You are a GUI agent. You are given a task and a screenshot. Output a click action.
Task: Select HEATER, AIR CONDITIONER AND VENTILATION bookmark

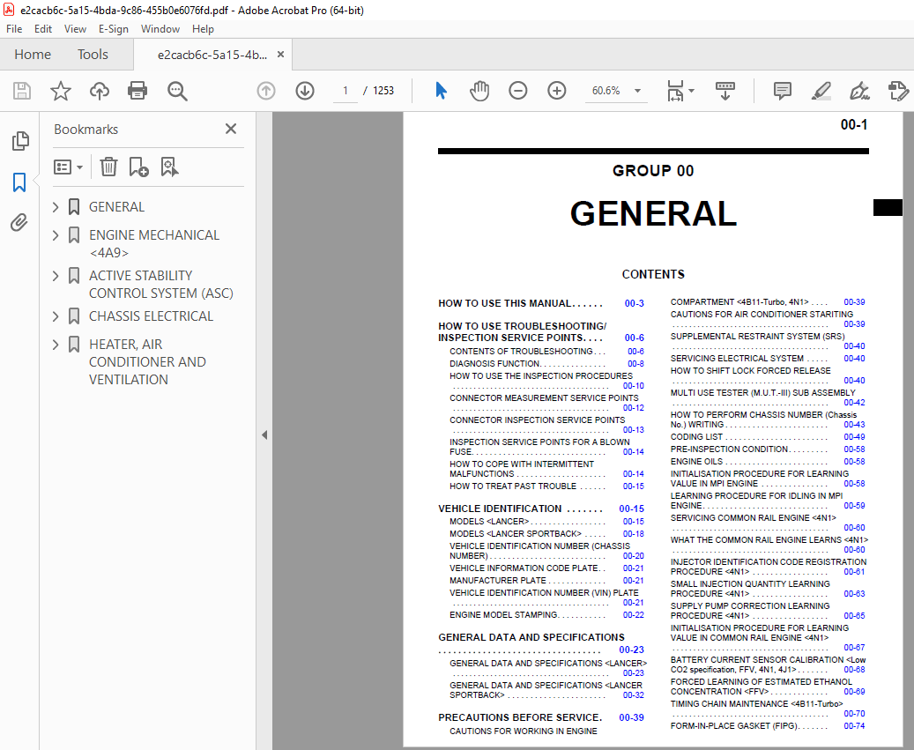[147, 362]
